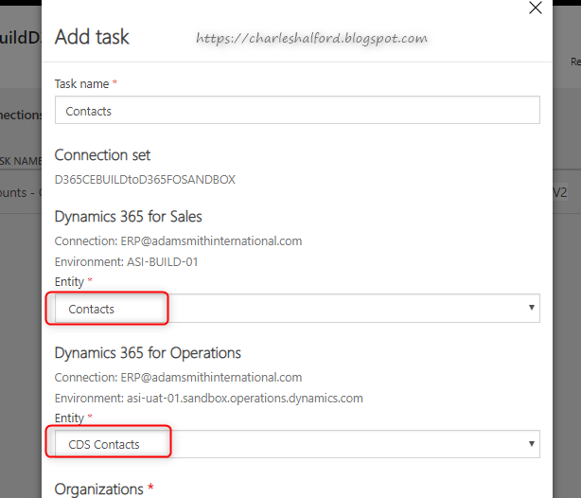The image size is (581, 498).
Task: Click the arrow on the Sales Entity dropdown
Action: pyautogui.click(x=532, y=309)
